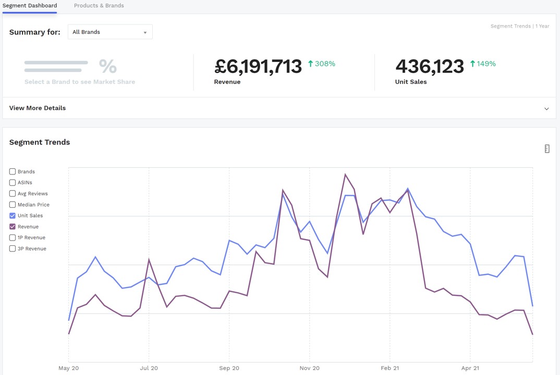Viewport: 560px width, 375px height.
Task: Click the green up arrow next to 149%
Action: coord(472,64)
